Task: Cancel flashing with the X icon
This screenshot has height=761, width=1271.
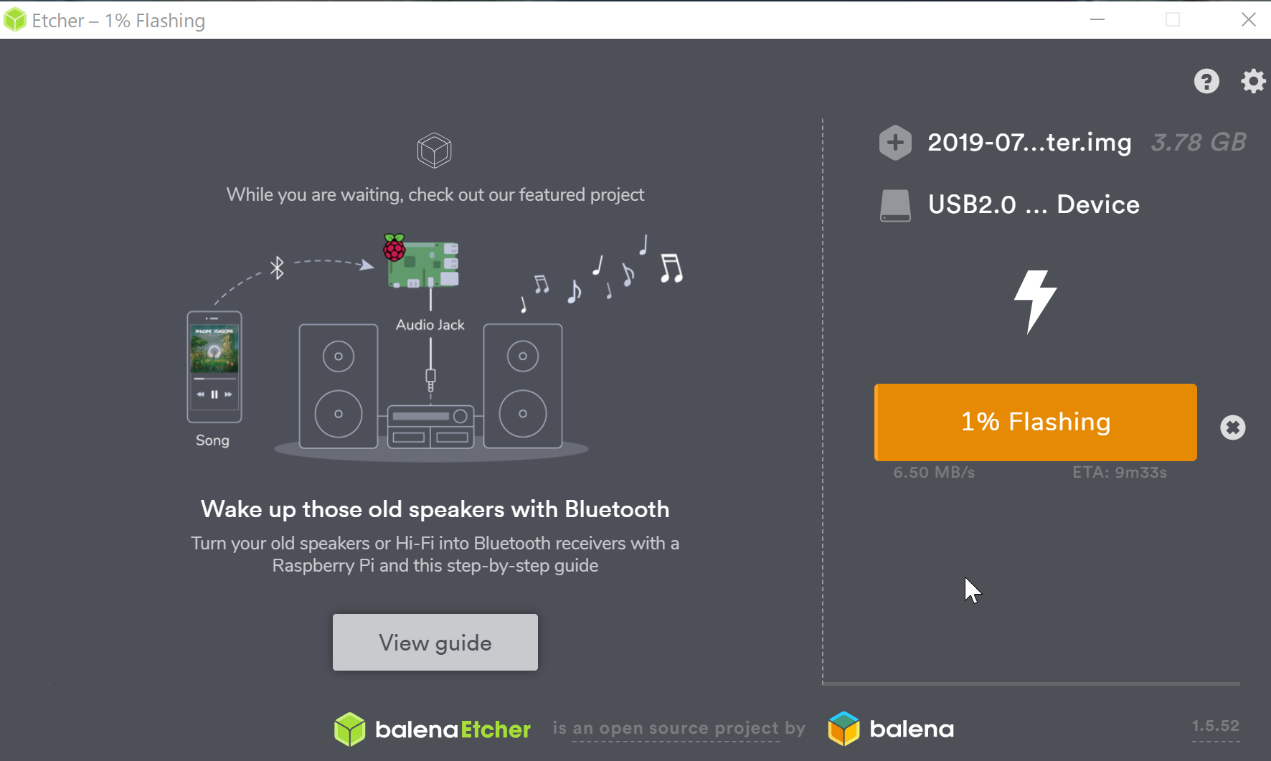Action: tap(1232, 427)
